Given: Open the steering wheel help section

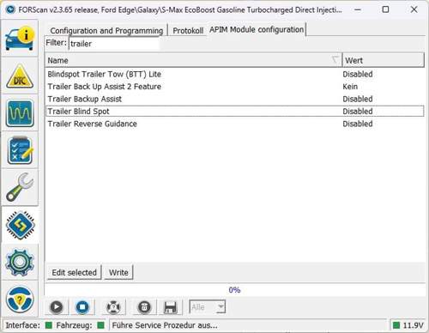Looking at the screenshot, I should point(20,300).
